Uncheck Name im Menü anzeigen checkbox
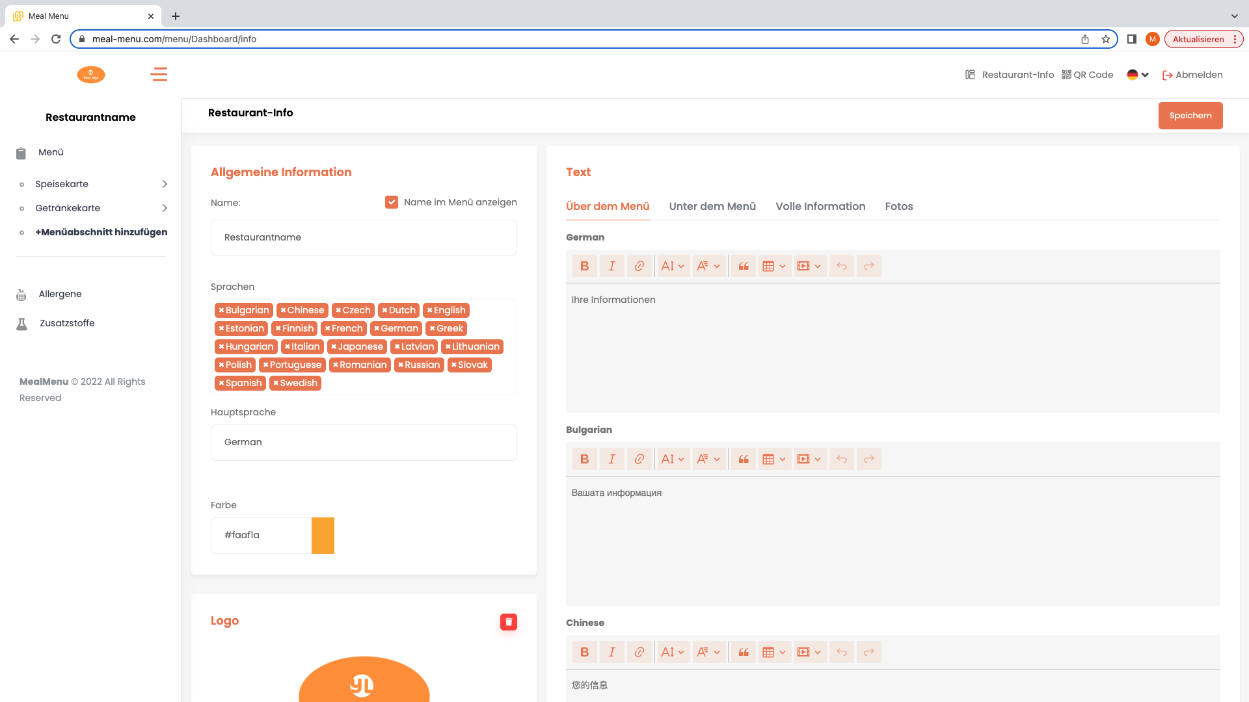1249x702 pixels. click(x=392, y=202)
